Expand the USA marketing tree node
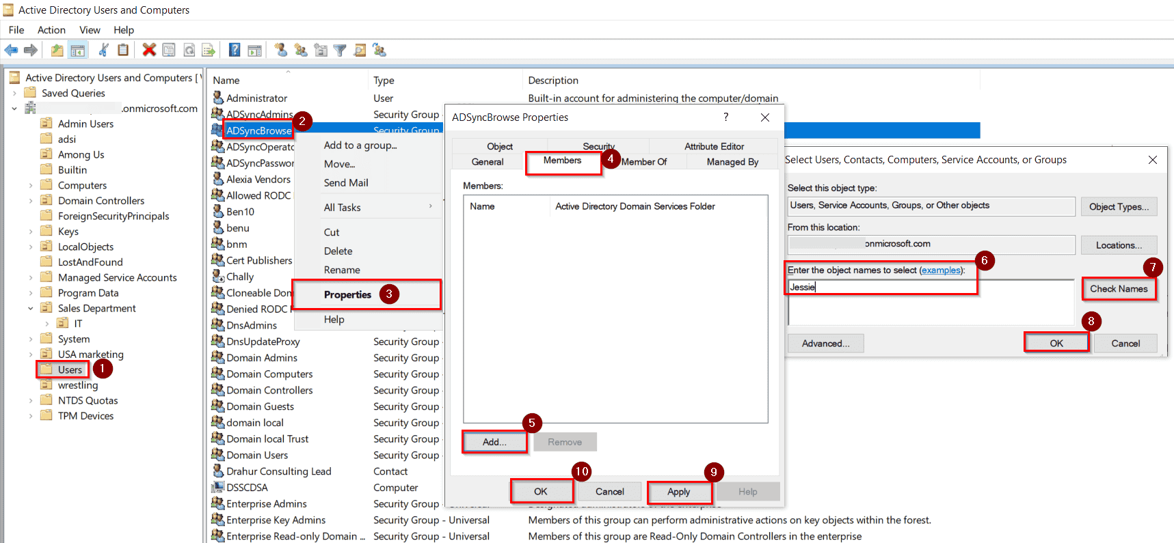Viewport: 1174px width, 543px height. click(31, 354)
